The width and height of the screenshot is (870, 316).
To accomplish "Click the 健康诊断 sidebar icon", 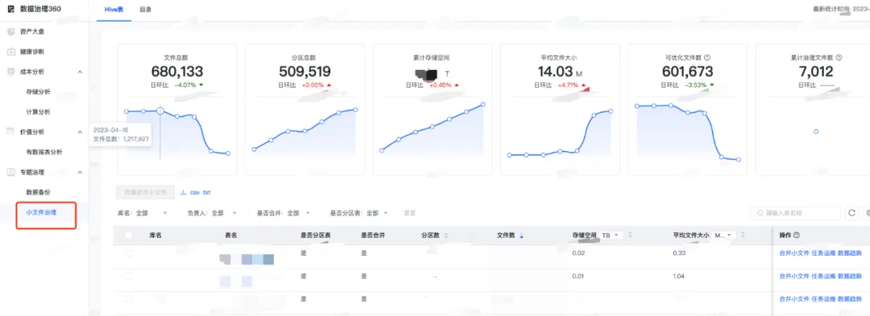I will click(x=10, y=51).
